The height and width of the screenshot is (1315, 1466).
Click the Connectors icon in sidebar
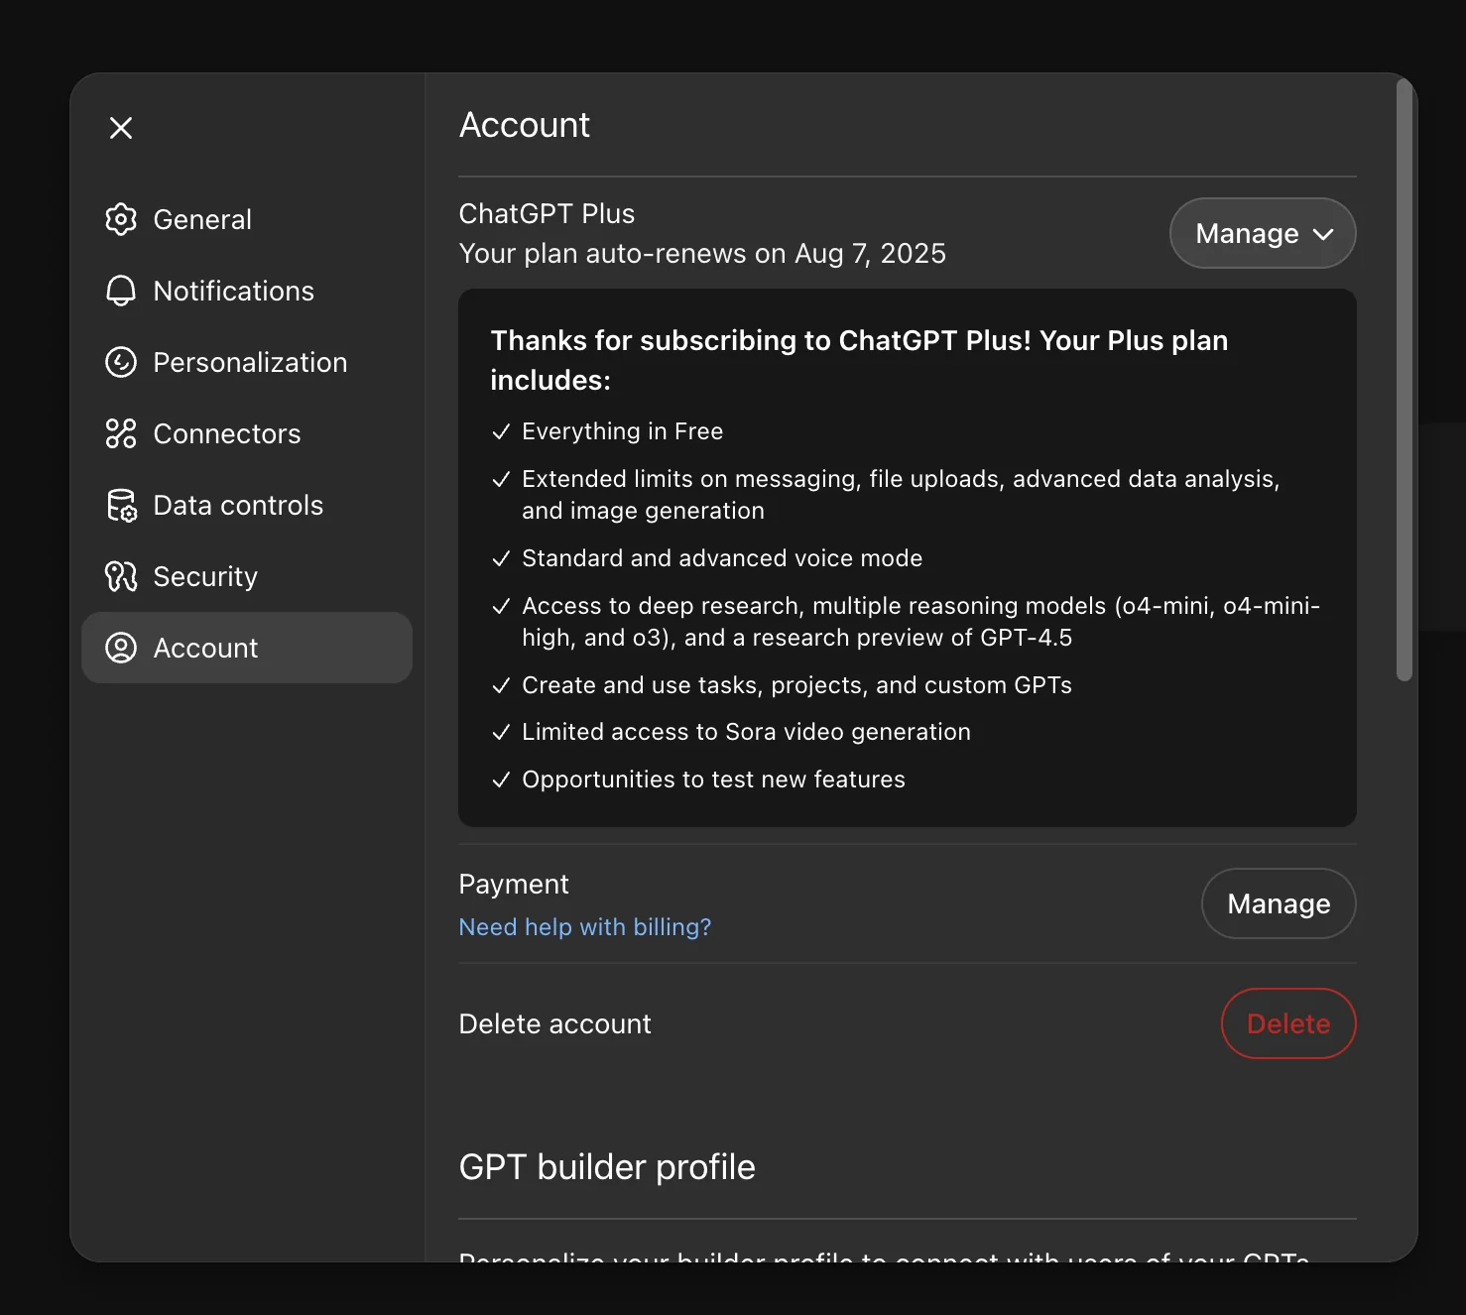(x=121, y=433)
